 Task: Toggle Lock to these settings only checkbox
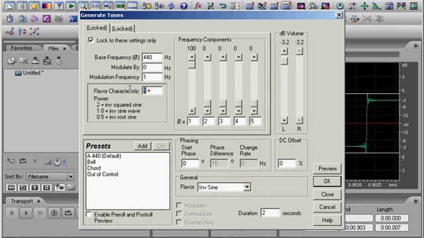91,40
